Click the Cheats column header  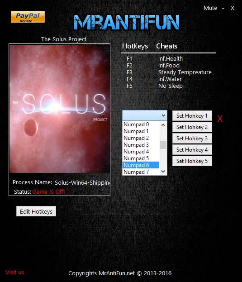[167, 46]
